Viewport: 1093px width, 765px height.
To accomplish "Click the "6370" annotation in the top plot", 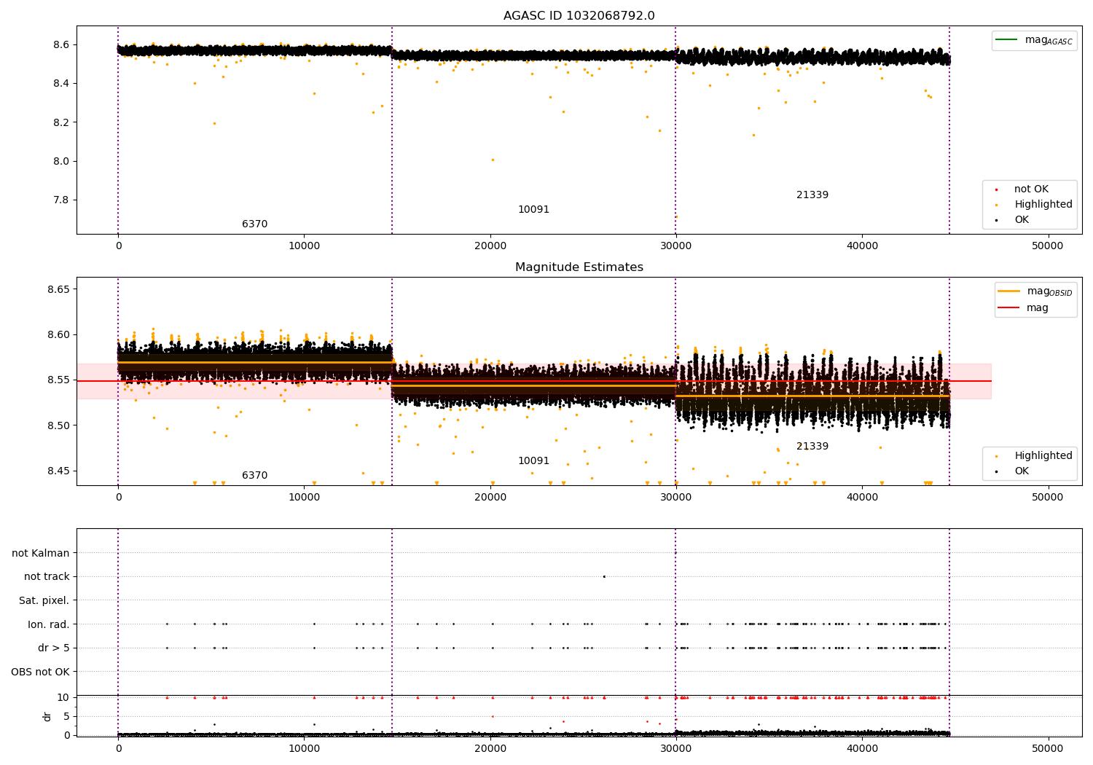I will tap(254, 224).
